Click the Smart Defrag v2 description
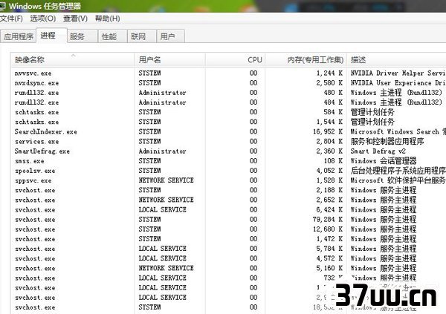Screen dimensions: 446x314 (x=378, y=151)
